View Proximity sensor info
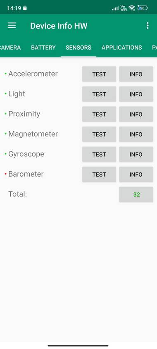 [136, 114]
